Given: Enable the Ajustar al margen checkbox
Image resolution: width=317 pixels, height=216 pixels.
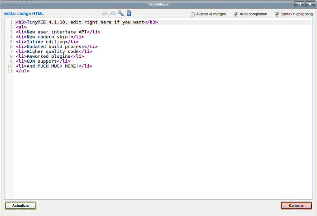Looking at the screenshot, I should coord(192,14).
